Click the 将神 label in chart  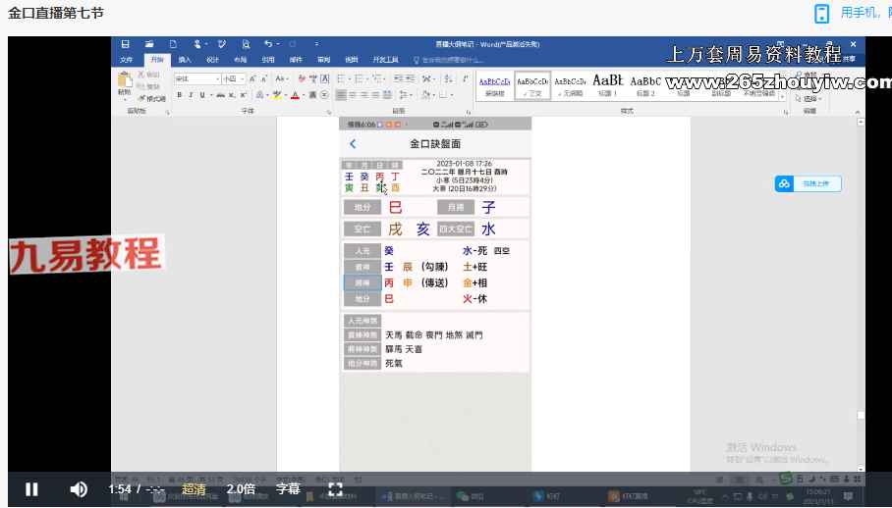(362, 282)
